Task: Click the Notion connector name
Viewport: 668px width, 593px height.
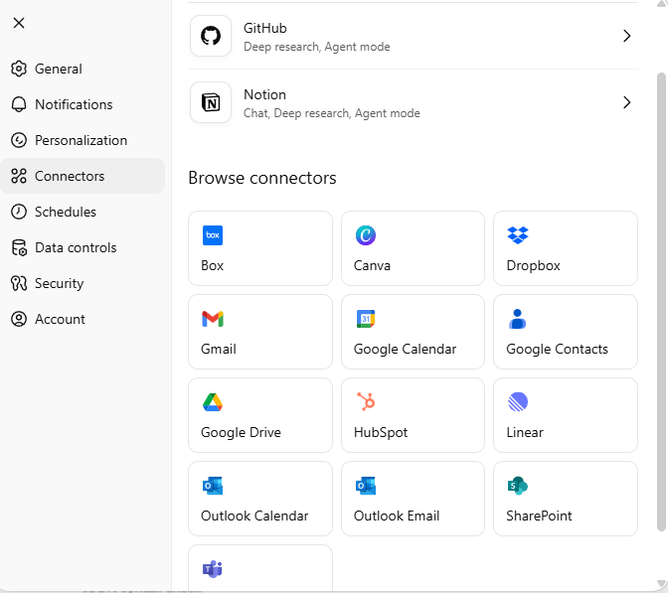Action: [264, 94]
